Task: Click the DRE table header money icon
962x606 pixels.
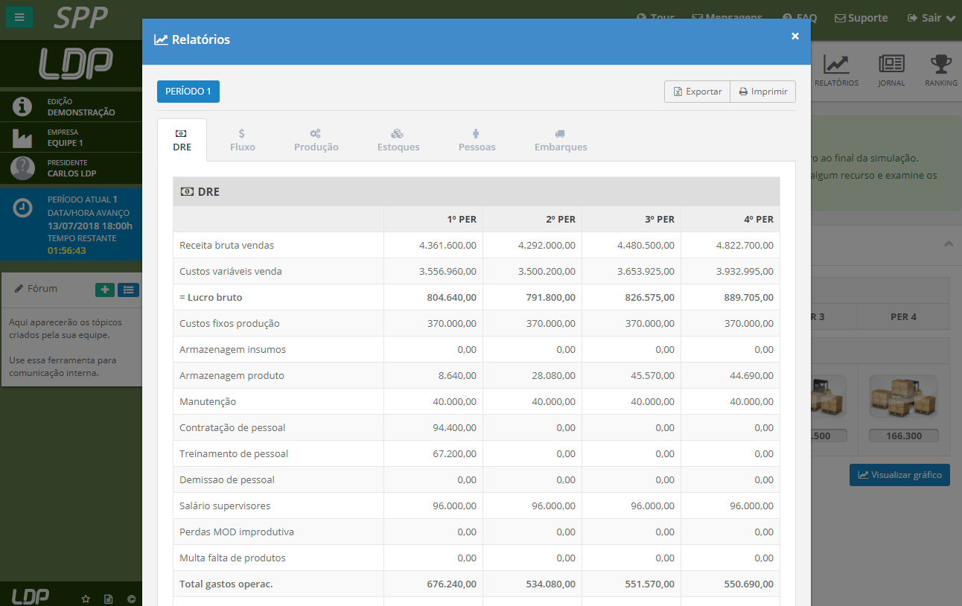Action: point(188,191)
